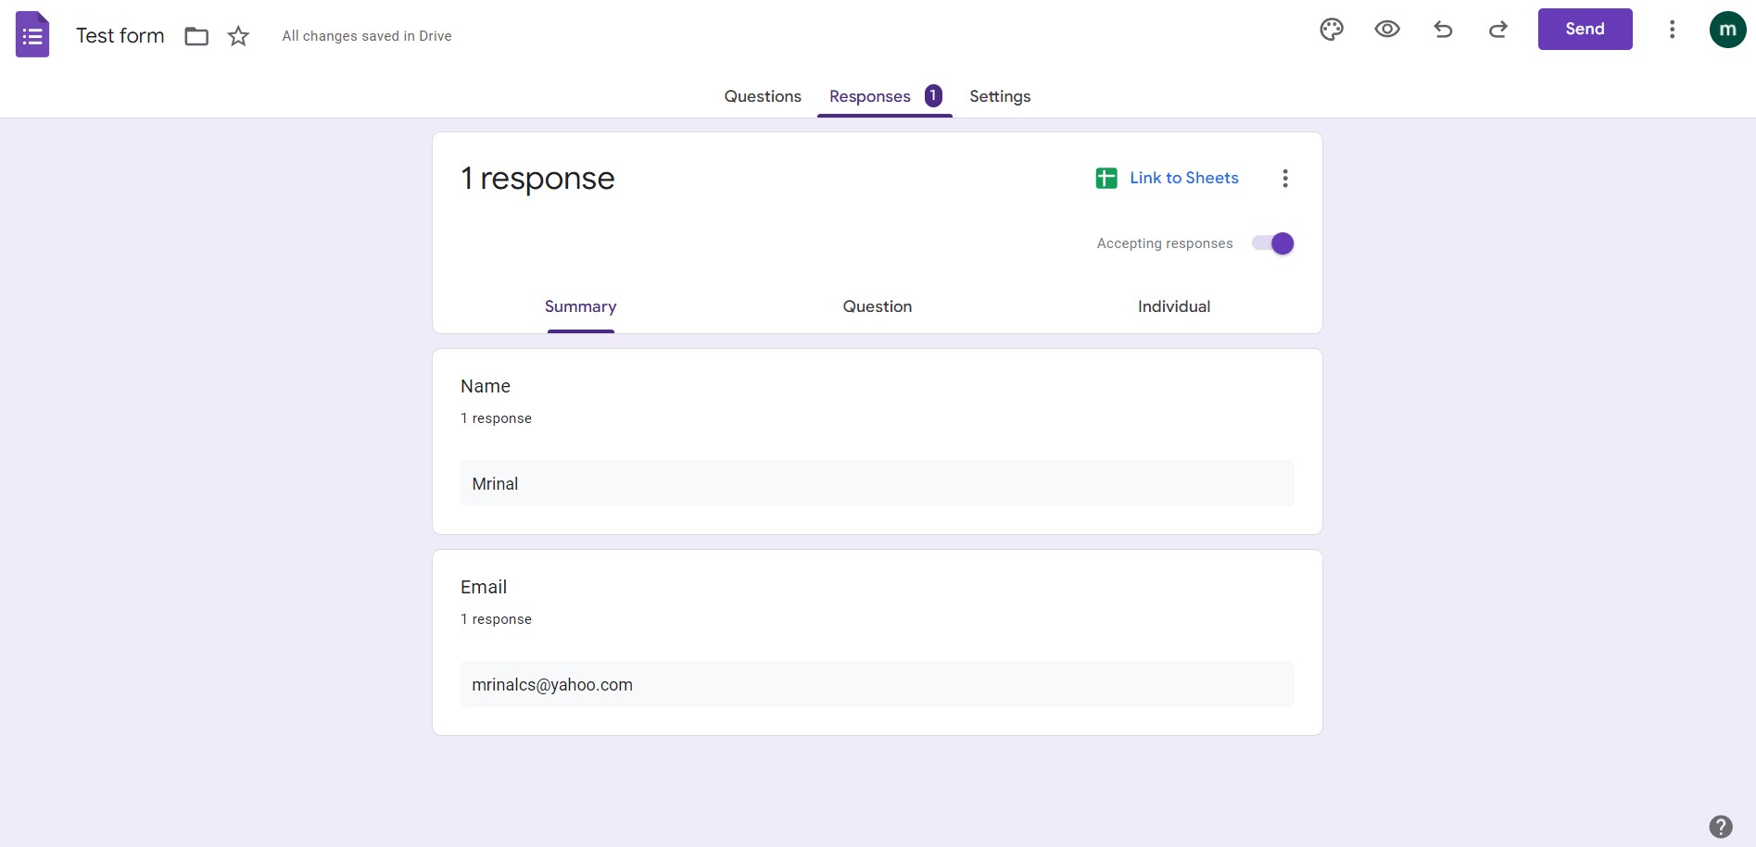Image resolution: width=1756 pixels, height=847 pixels.
Task: Click the Redo icon
Action: click(x=1497, y=29)
